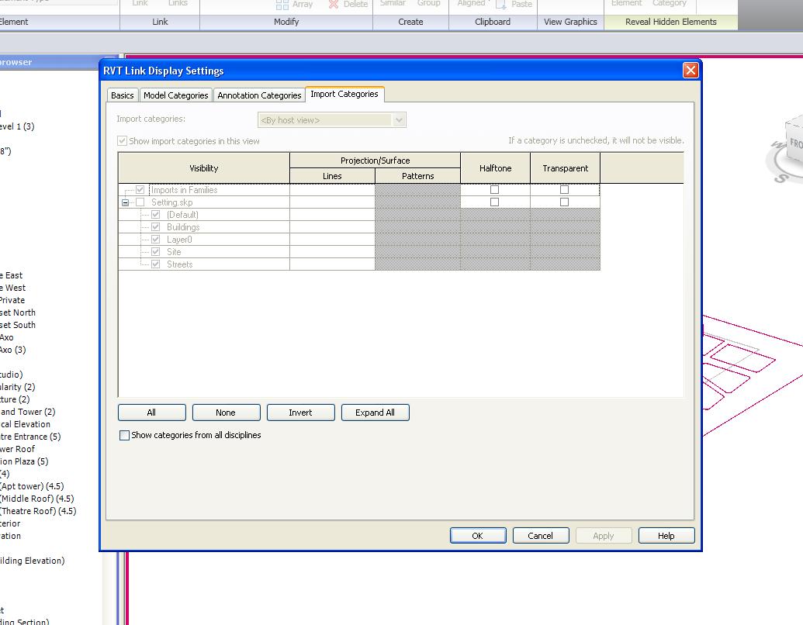Click the Expand All button
803x625 pixels.
tap(375, 413)
